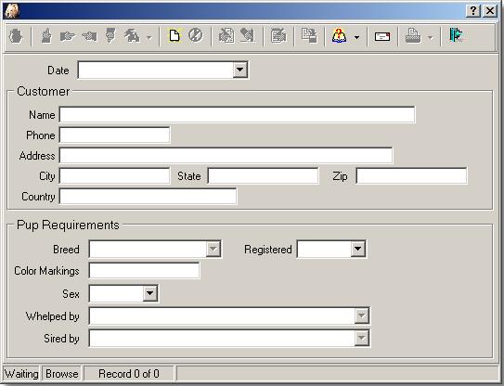Open the Sex dropdown list
The height and width of the screenshot is (386, 504).
(x=149, y=293)
